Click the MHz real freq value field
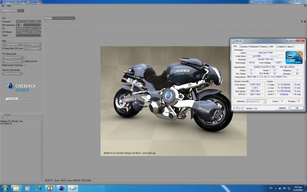This screenshot has height=192, width=307. tap(32, 25)
